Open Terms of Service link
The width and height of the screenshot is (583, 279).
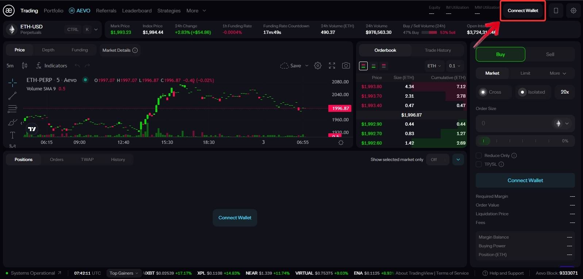(x=452, y=273)
